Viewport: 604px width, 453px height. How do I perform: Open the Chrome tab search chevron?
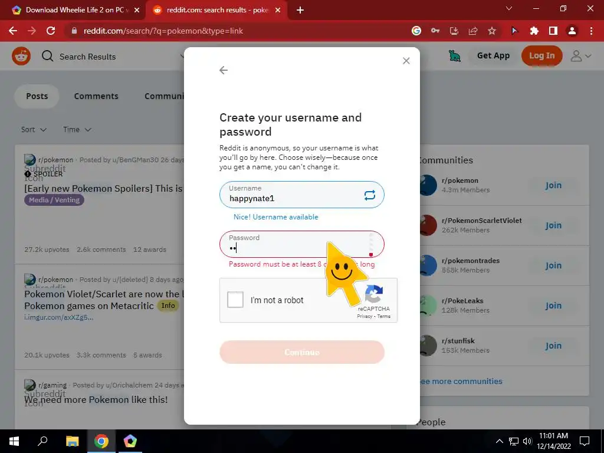(x=509, y=8)
